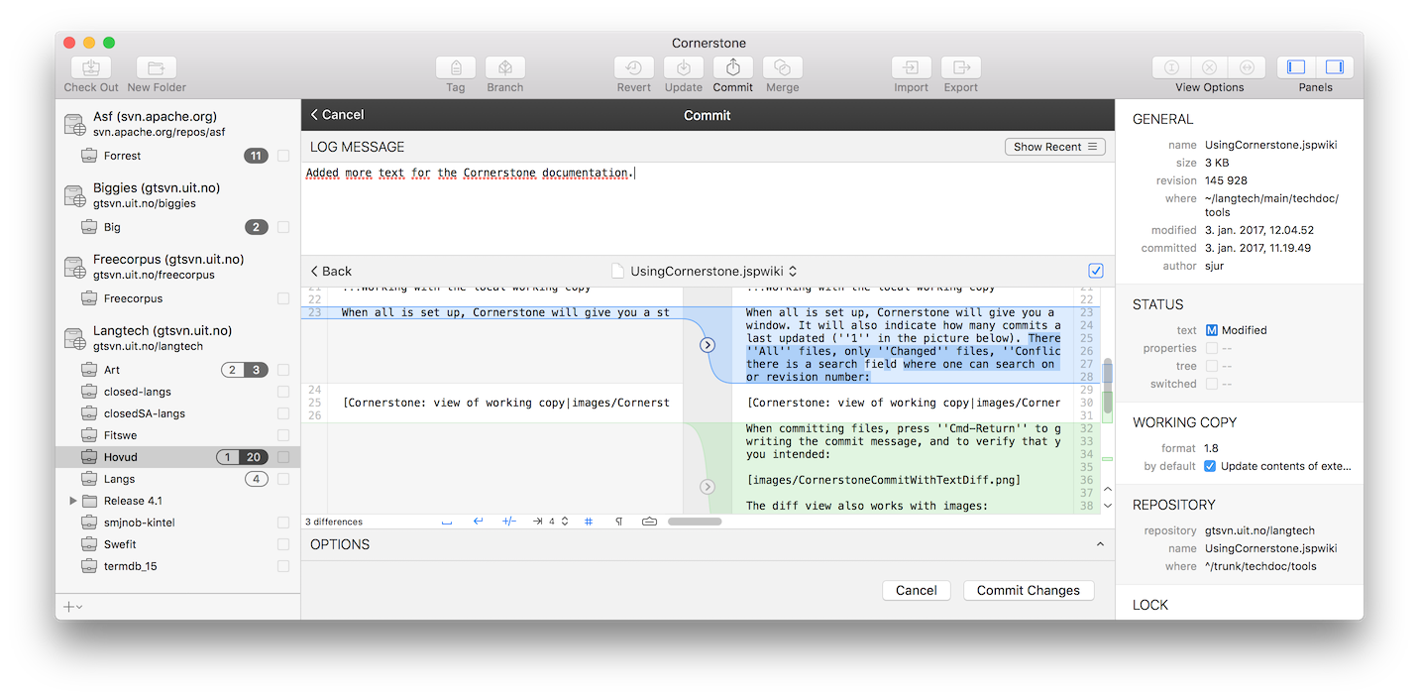Image resolution: width=1419 pixels, height=699 pixels.
Task: Click the Import toolbar icon
Action: point(912,67)
